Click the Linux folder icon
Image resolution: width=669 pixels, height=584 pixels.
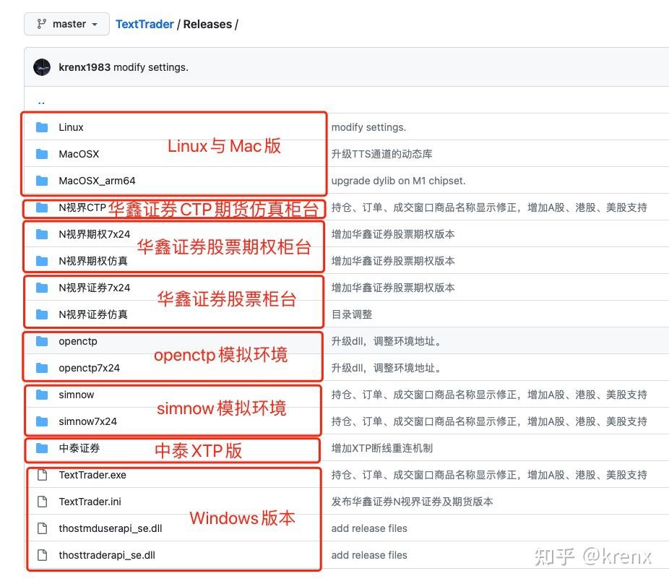pos(42,127)
